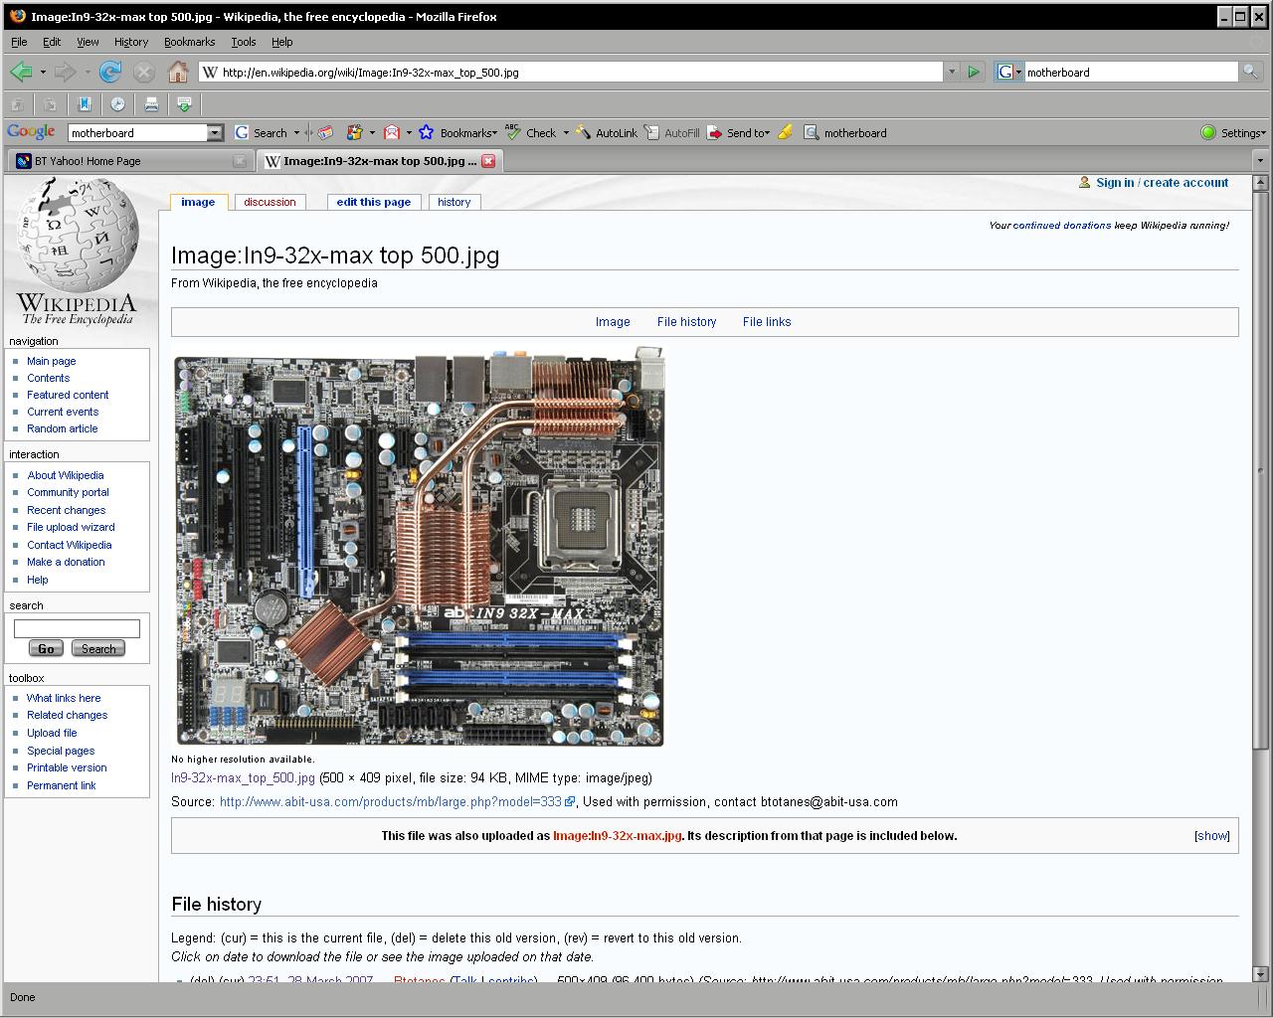The width and height of the screenshot is (1273, 1018).
Task: Open the View menu
Action: point(88,42)
